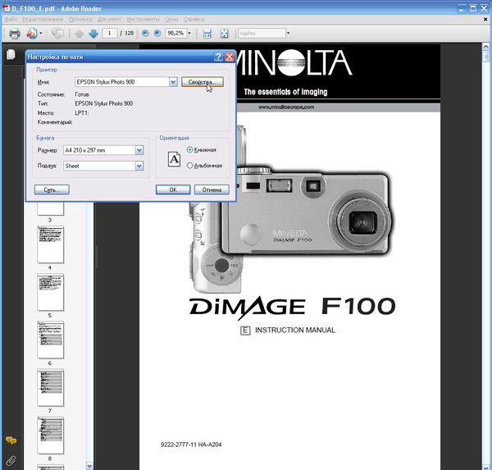Screen dimensions: 492x470
Task: Click the fit one full page icon
Action: click(x=224, y=34)
